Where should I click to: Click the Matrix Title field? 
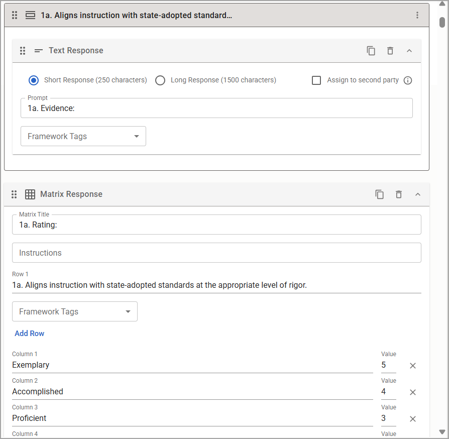click(x=216, y=225)
